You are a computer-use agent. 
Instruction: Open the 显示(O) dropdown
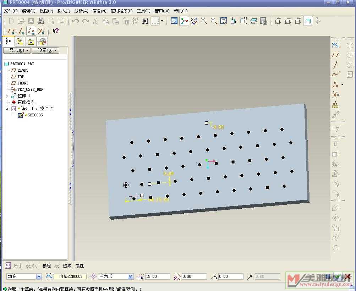(17, 50)
